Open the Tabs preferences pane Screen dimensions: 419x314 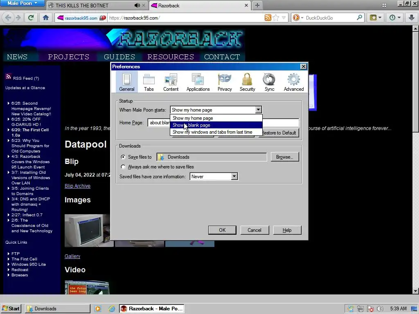[x=149, y=82]
